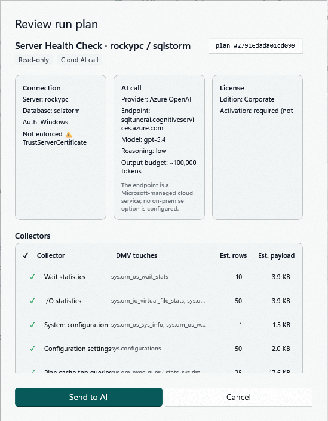Click the Collector column header
This screenshot has width=328, height=421.
pyautogui.click(x=51, y=255)
